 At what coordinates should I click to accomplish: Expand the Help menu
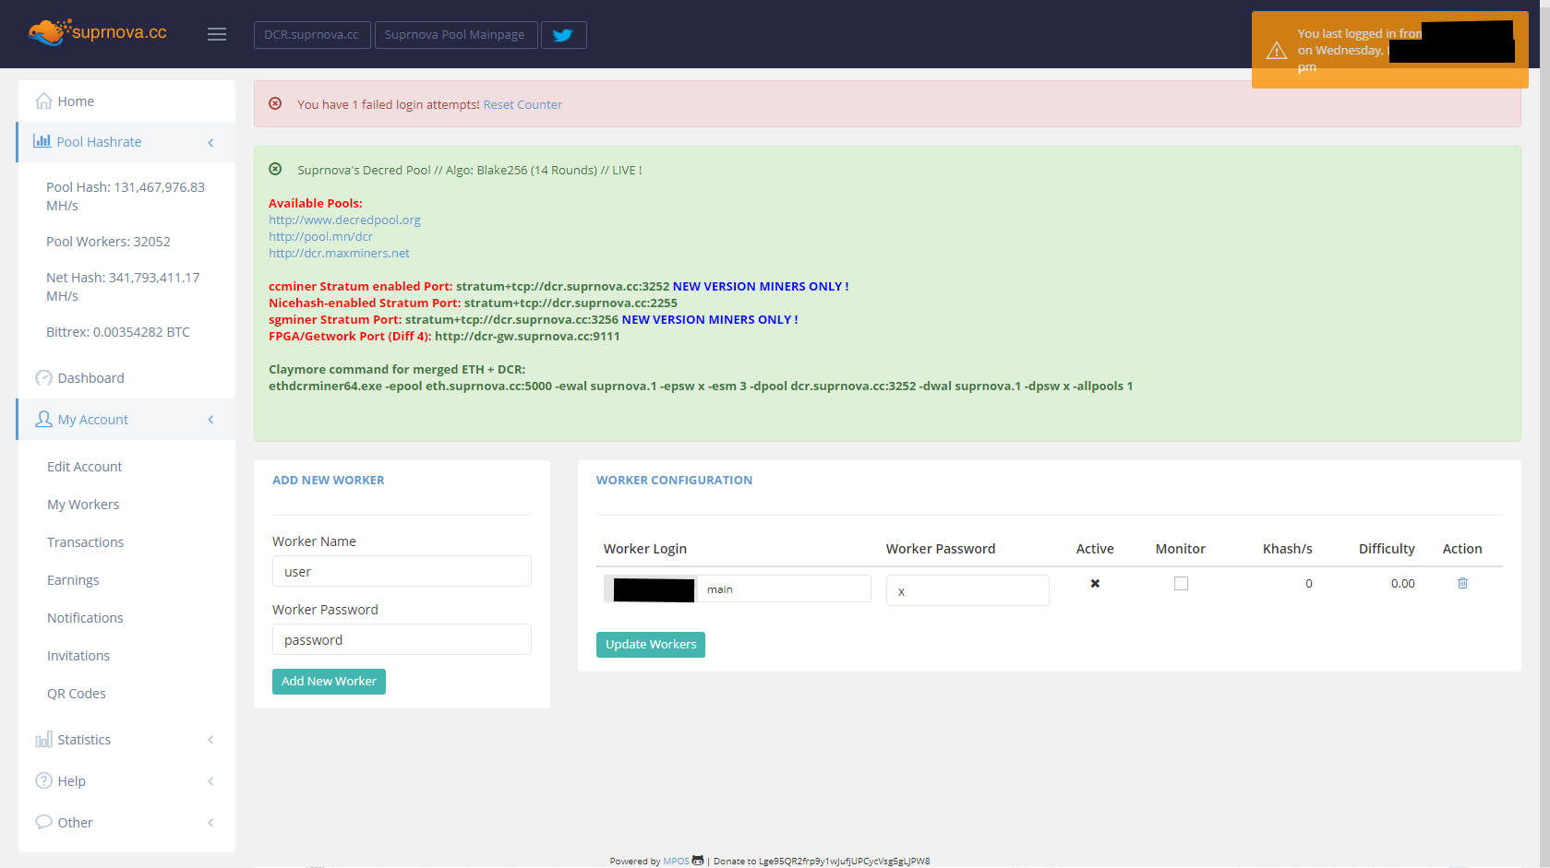[x=210, y=781]
